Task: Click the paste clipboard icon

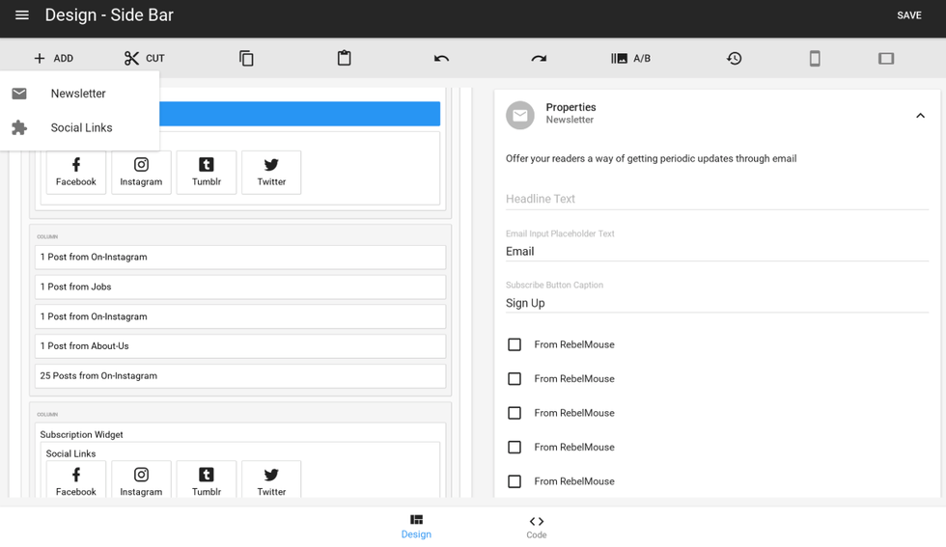Action: click(344, 58)
